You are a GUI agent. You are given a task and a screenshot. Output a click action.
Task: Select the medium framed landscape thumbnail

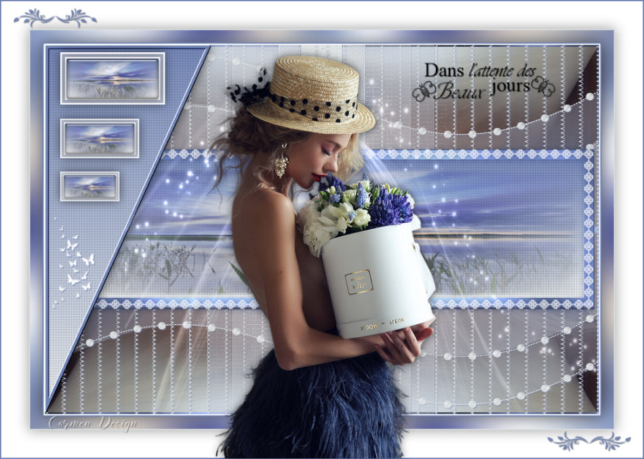click(x=100, y=138)
